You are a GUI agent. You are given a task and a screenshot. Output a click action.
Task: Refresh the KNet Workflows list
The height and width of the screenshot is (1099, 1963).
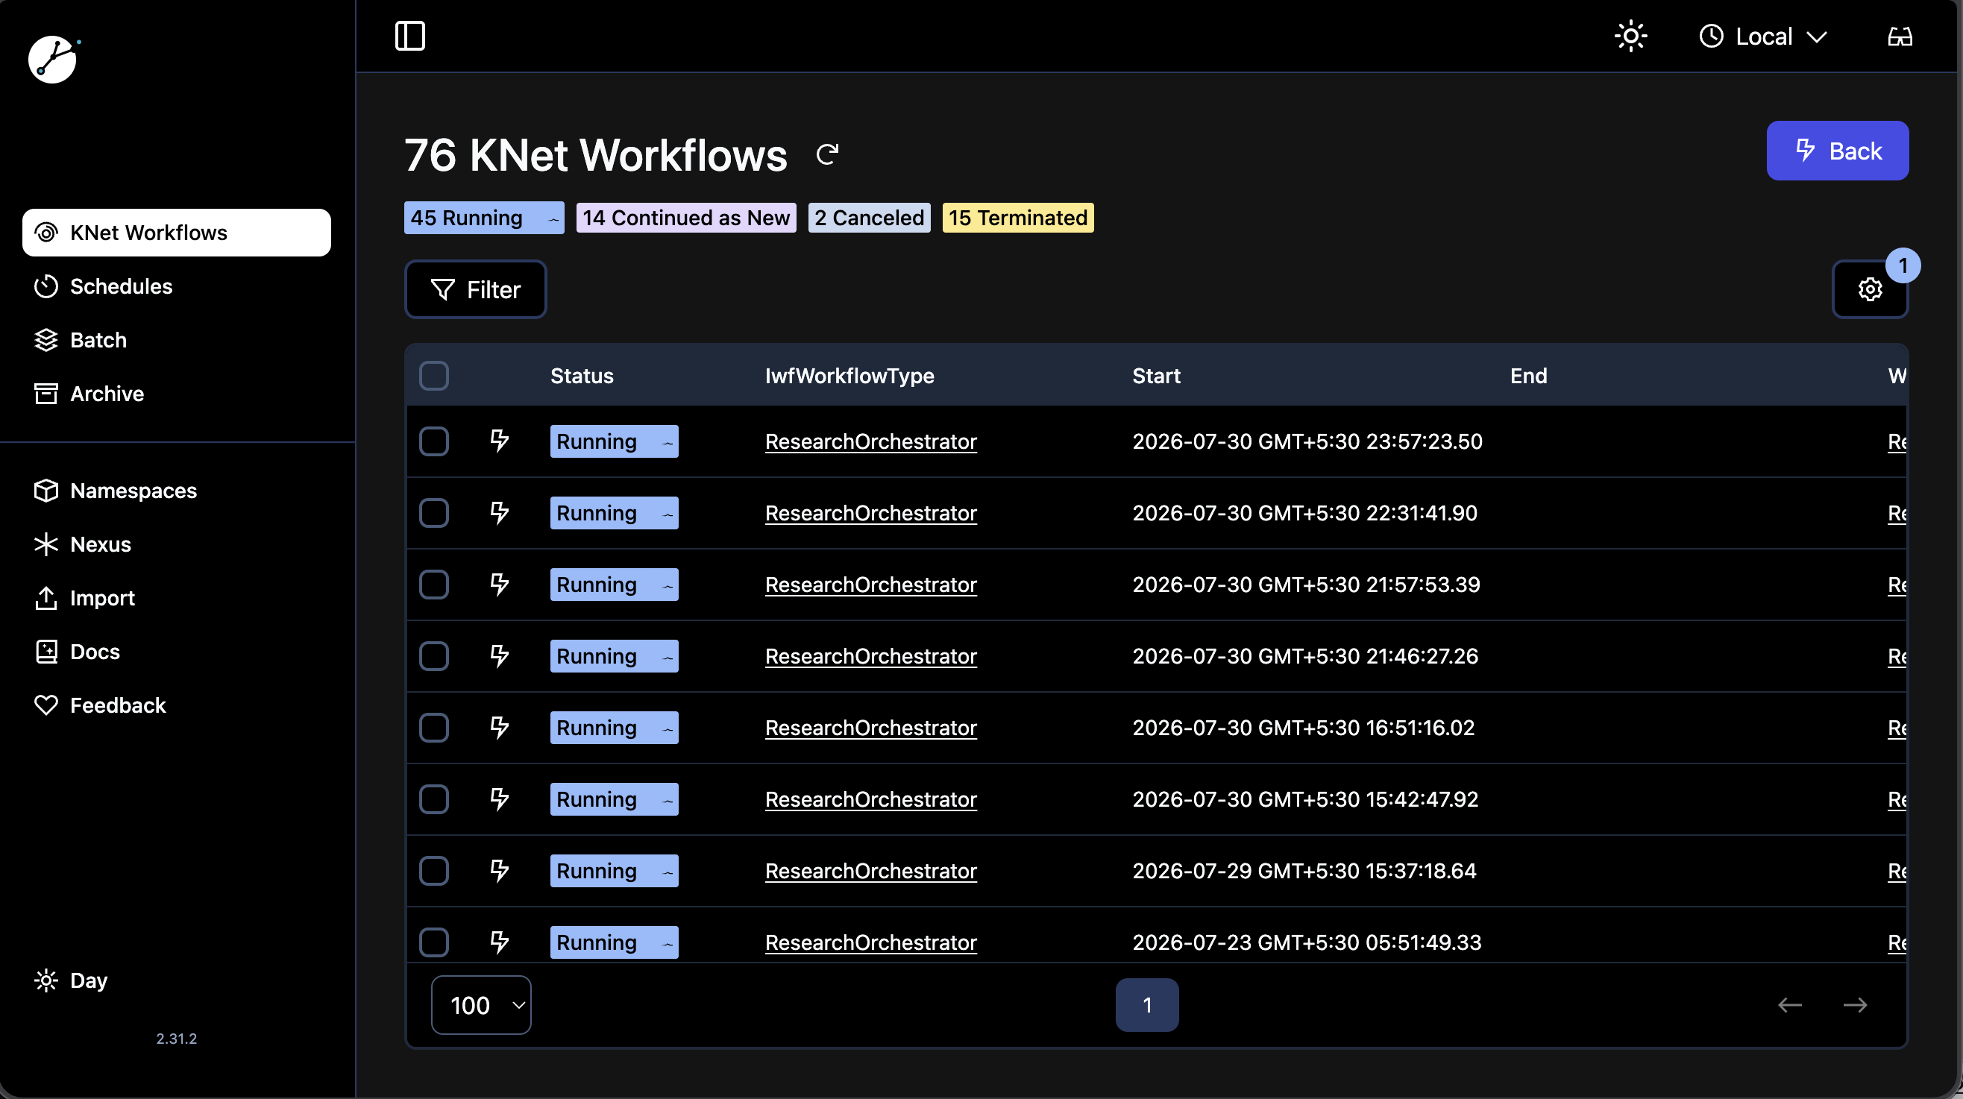tap(828, 154)
